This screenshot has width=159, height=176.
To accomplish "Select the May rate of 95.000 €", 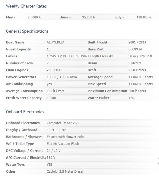I will pos(34,17).
